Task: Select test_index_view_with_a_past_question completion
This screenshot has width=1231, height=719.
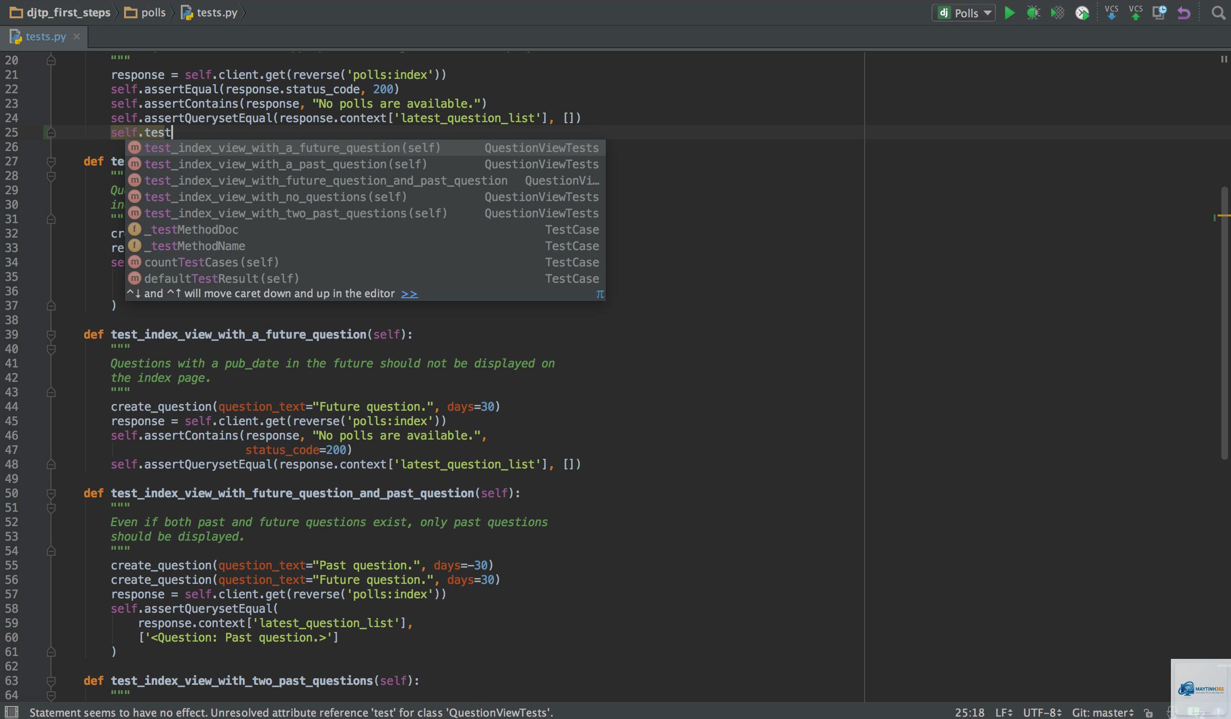Action: (x=365, y=164)
